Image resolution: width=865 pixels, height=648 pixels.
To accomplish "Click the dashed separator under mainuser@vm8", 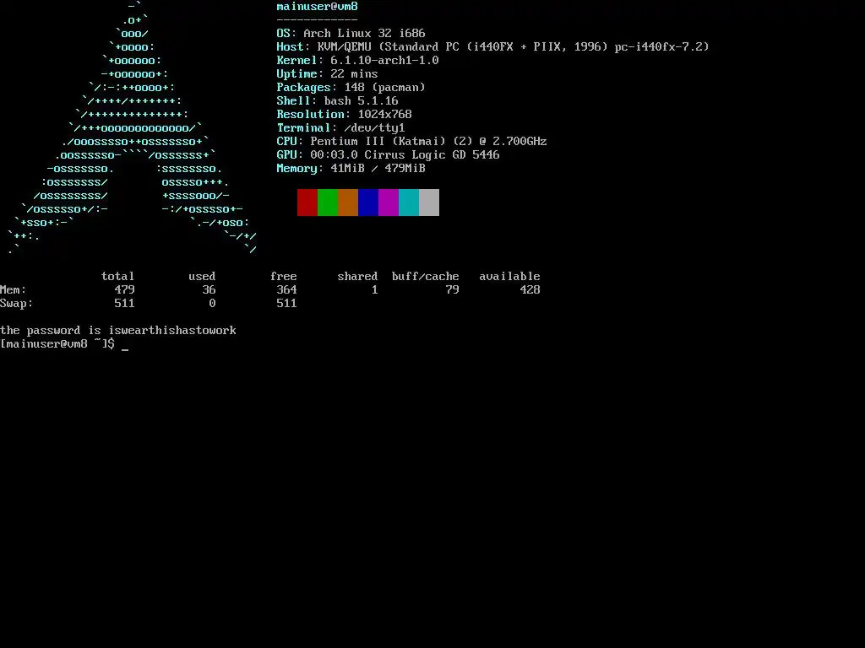I will (318, 20).
